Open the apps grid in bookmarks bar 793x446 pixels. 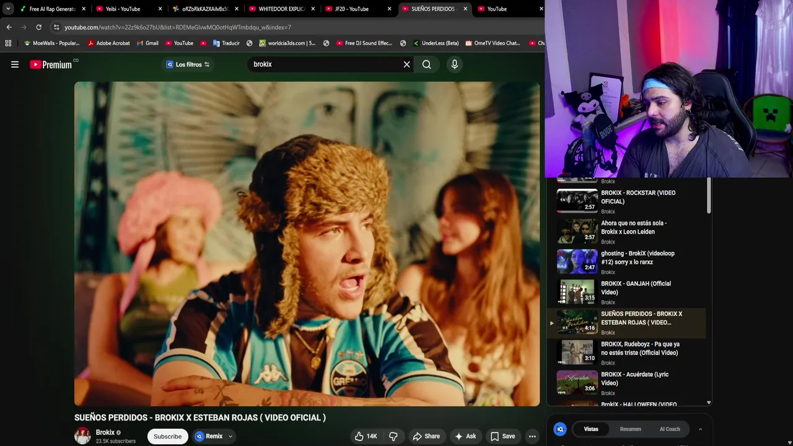click(8, 43)
